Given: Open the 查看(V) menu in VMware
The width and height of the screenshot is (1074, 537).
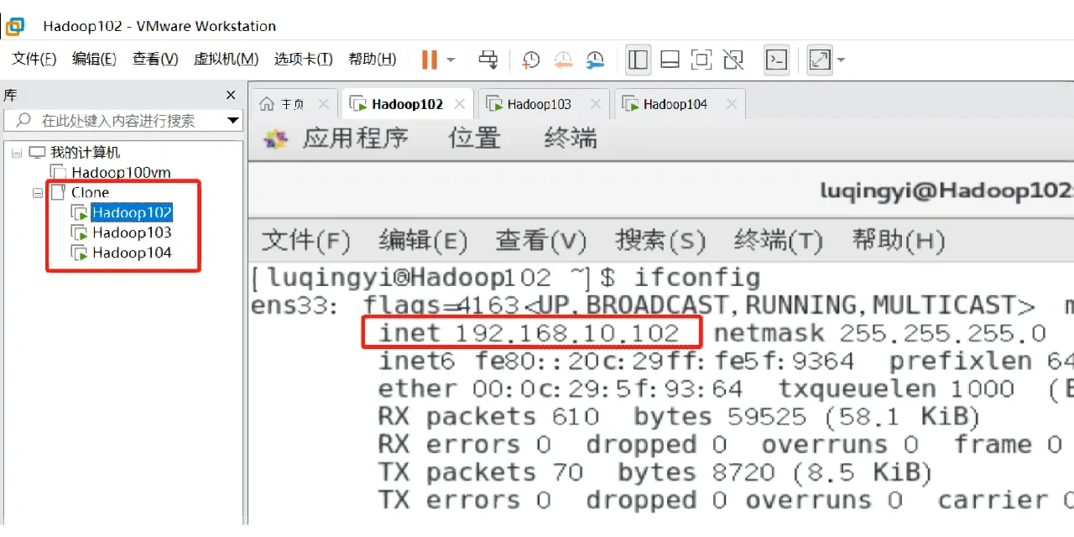Looking at the screenshot, I should (x=155, y=60).
